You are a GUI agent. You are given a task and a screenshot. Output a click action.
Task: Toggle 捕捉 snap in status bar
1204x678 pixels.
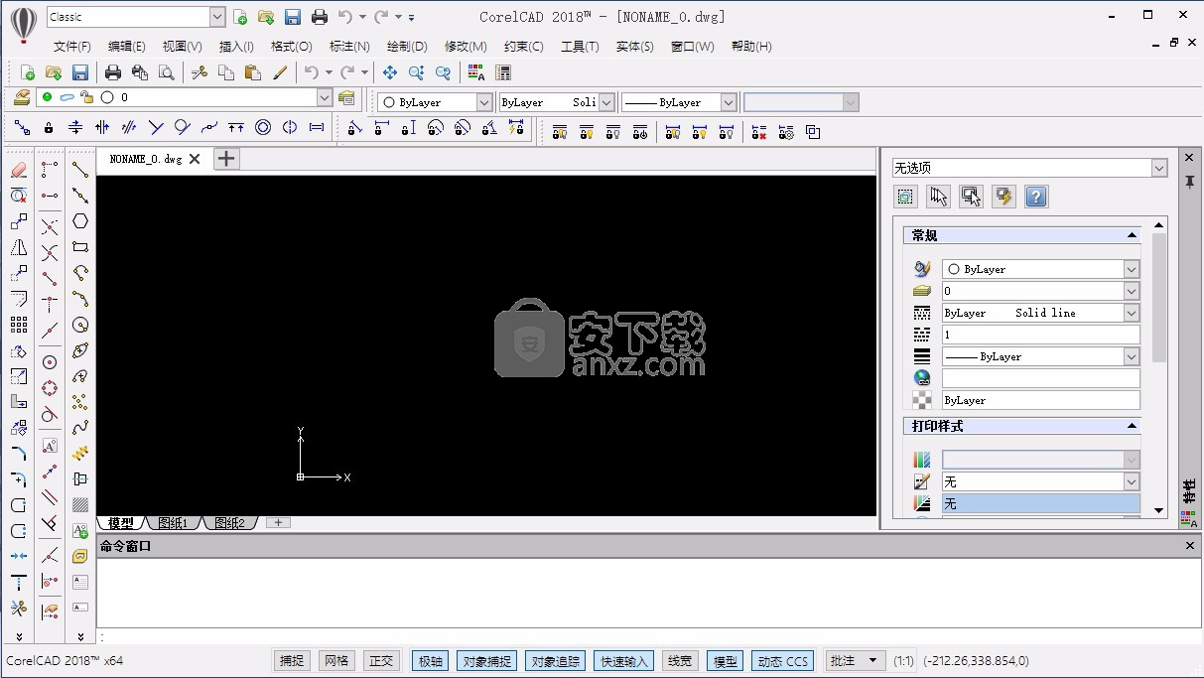[292, 661]
